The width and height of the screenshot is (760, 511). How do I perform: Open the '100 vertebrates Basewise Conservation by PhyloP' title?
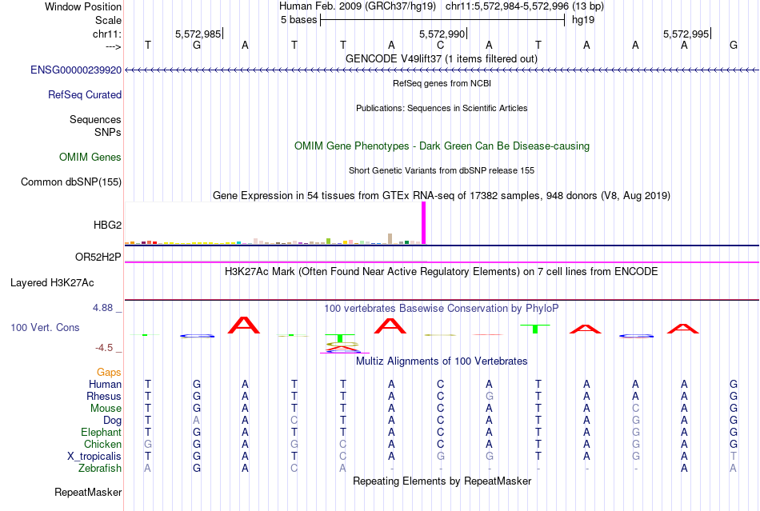(x=441, y=309)
